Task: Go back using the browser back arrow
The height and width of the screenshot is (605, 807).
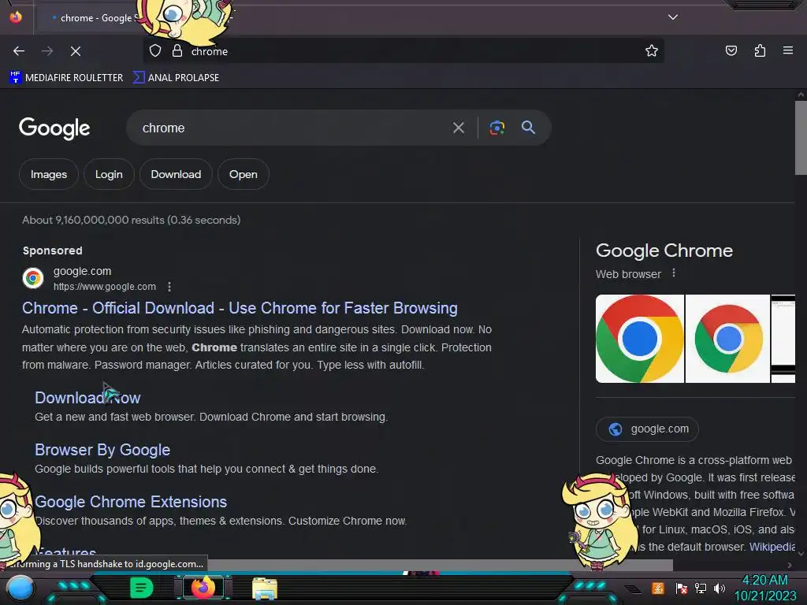Action: click(x=19, y=51)
